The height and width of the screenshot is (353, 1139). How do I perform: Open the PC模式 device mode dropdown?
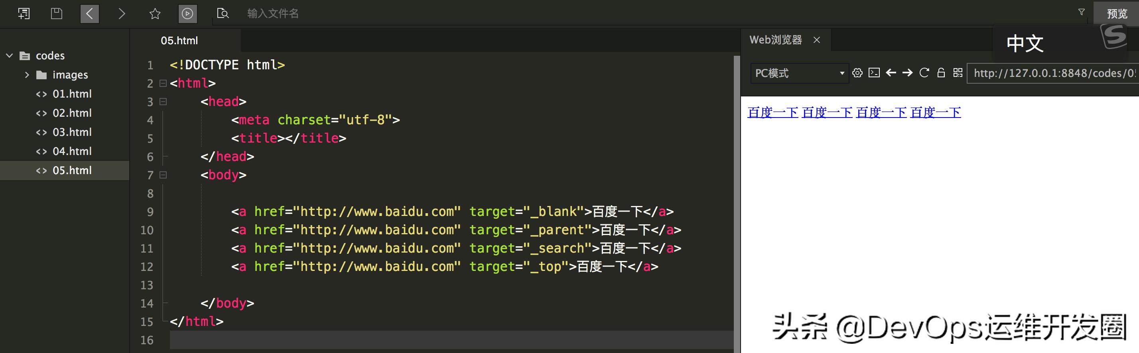[800, 73]
